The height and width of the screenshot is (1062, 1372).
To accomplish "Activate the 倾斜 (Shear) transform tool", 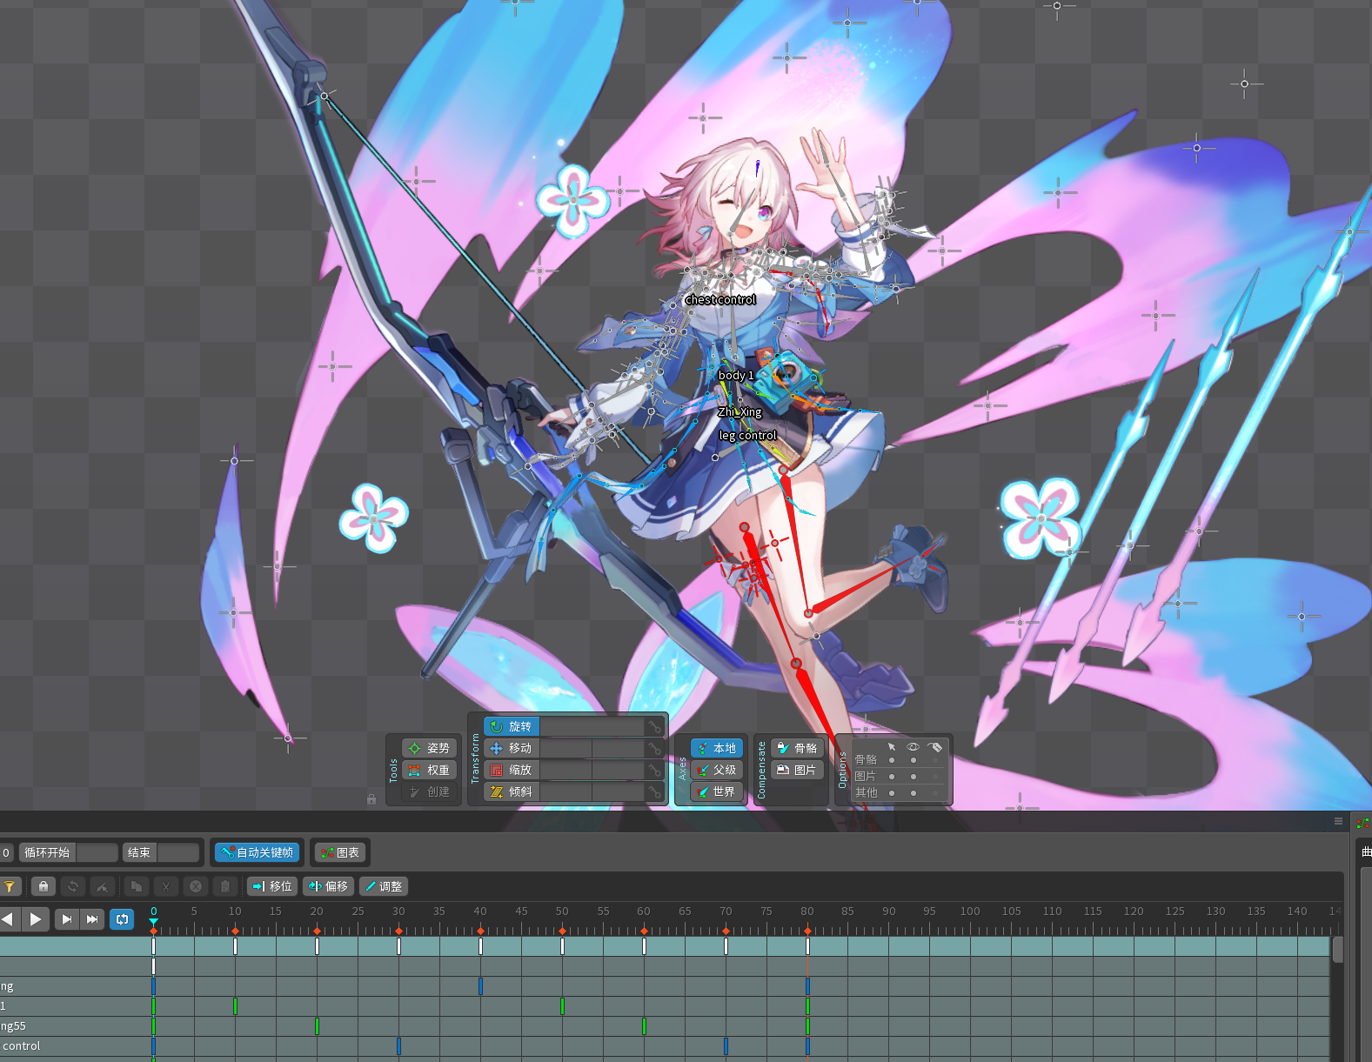I will coord(512,791).
